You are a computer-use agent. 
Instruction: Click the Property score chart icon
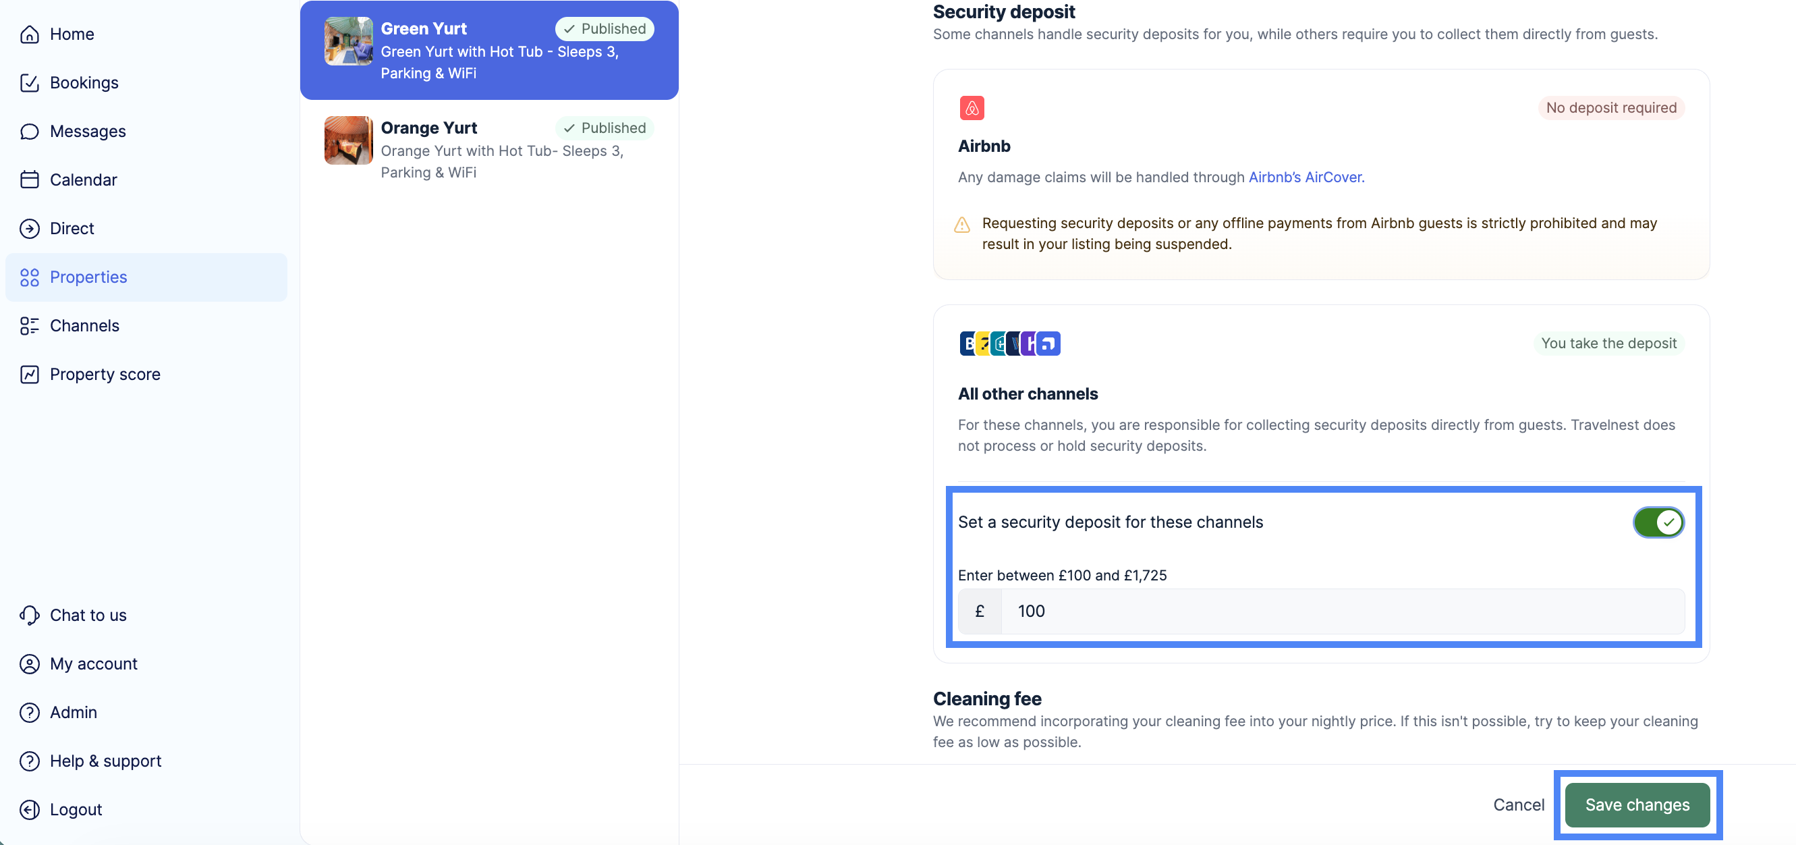pyautogui.click(x=29, y=375)
